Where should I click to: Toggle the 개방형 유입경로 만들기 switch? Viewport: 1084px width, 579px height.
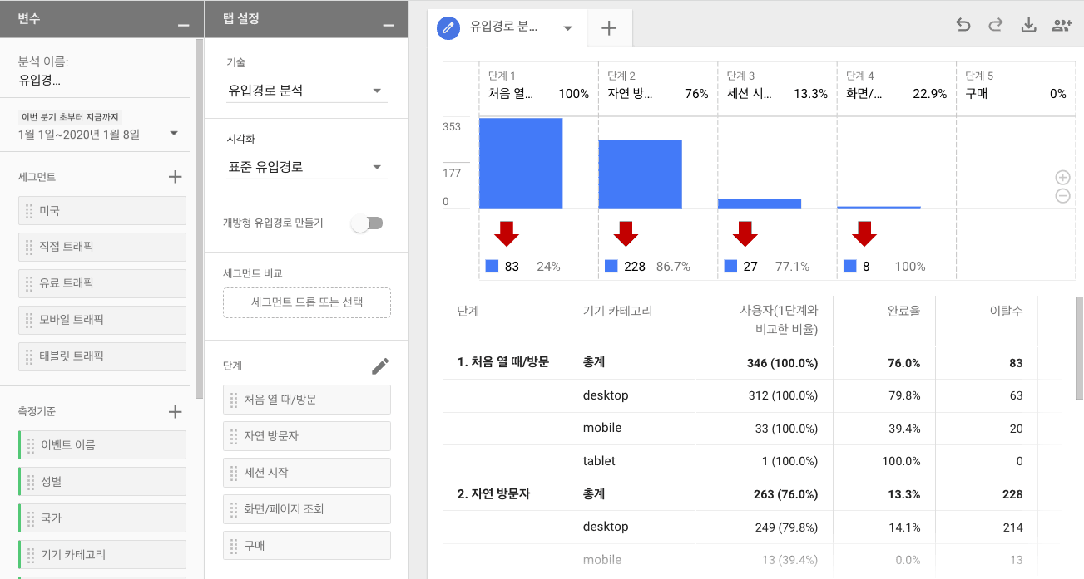coord(367,223)
